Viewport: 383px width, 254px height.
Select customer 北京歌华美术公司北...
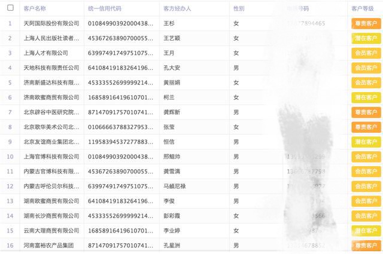pyautogui.click(x=51, y=127)
